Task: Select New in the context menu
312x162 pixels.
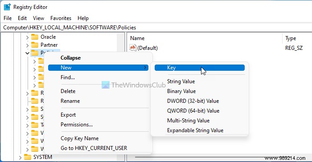Action: (x=99, y=68)
